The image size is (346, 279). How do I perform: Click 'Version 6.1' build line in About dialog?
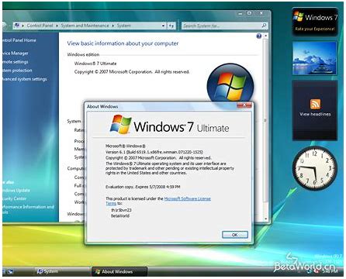[x=154, y=152]
